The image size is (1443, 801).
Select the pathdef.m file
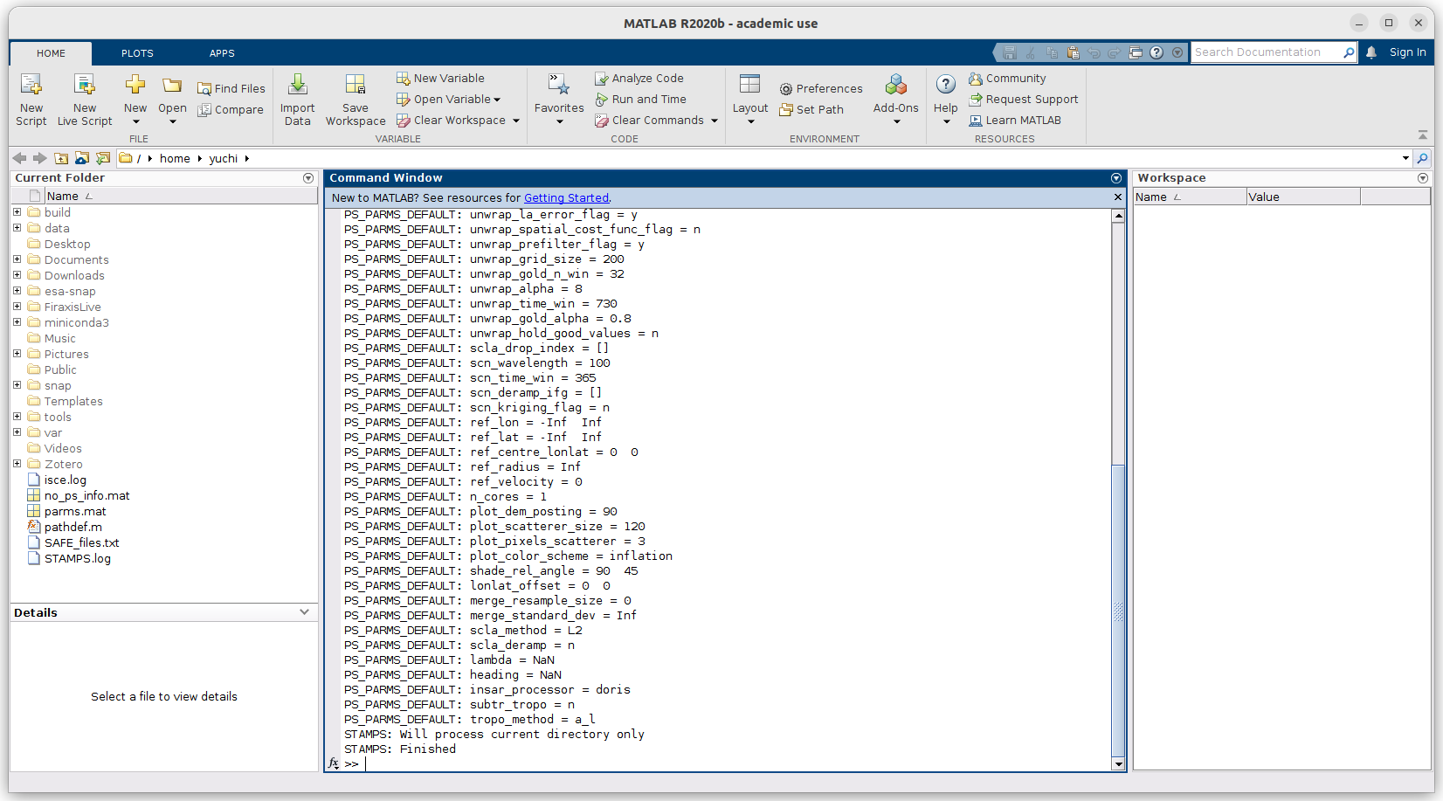pyautogui.click(x=72, y=528)
